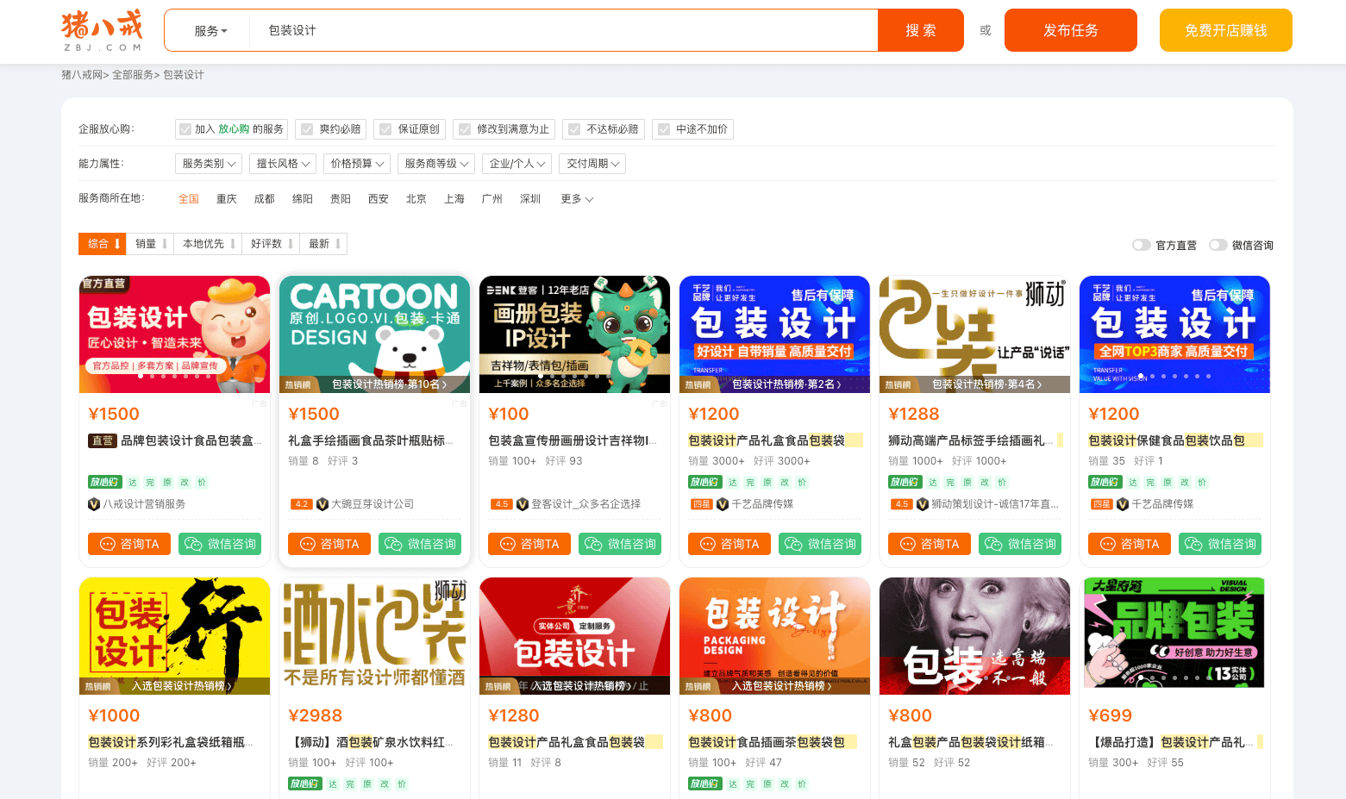Select the 综合 sorting tab
This screenshot has width=1346, height=799.
click(x=102, y=244)
